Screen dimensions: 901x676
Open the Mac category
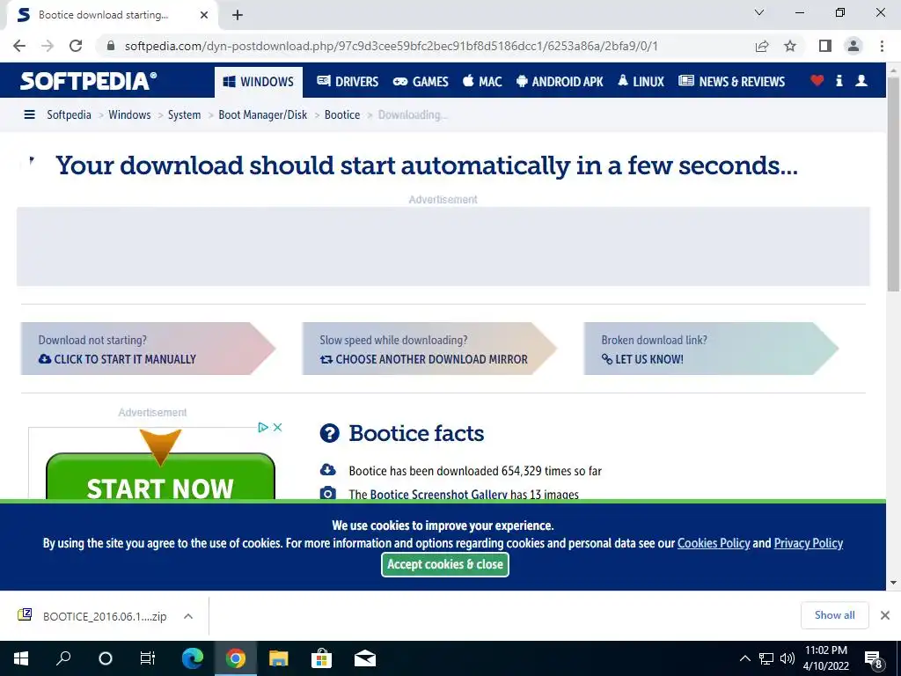482,82
